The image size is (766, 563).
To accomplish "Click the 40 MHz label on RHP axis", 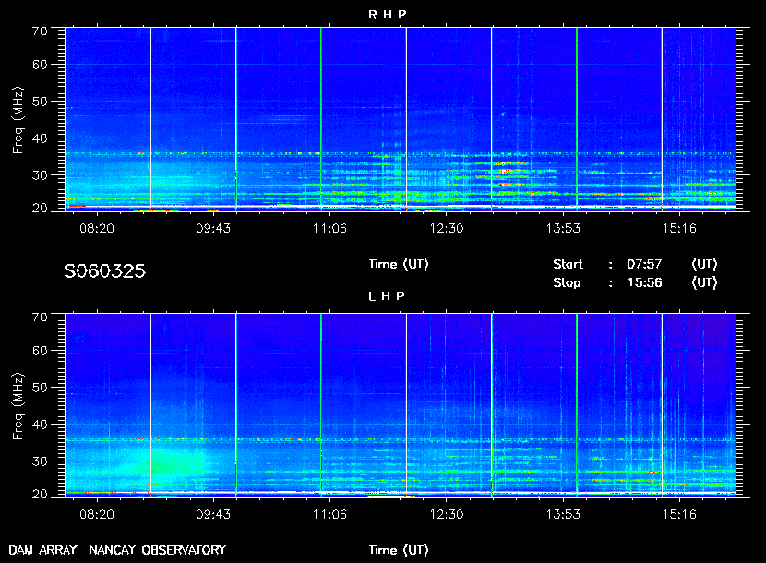I will 40,138.
